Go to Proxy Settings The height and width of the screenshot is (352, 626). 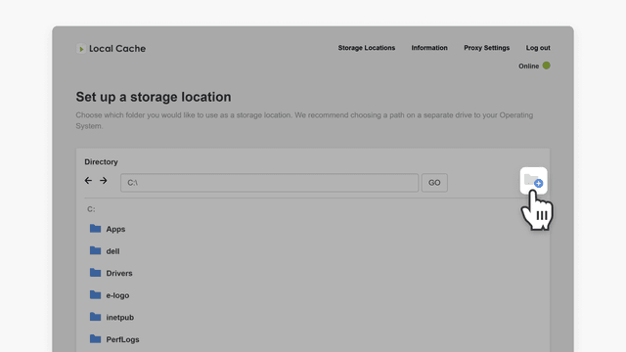point(487,48)
